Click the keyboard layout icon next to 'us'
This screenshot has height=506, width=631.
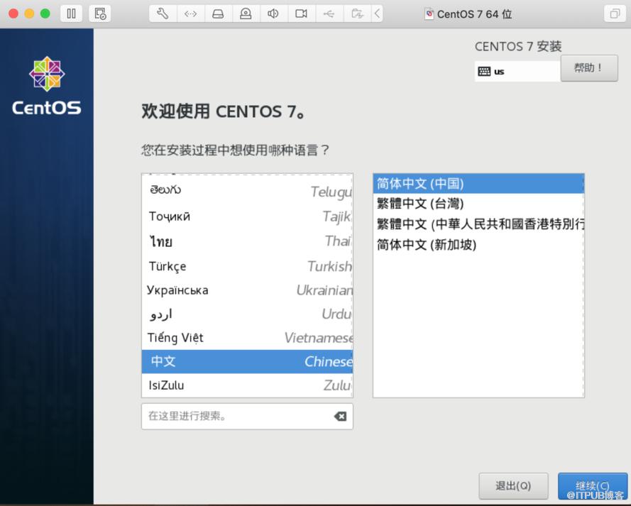(484, 71)
